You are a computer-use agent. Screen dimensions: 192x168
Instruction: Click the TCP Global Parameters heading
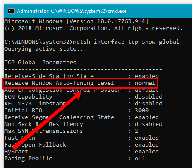tap(40, 63)
